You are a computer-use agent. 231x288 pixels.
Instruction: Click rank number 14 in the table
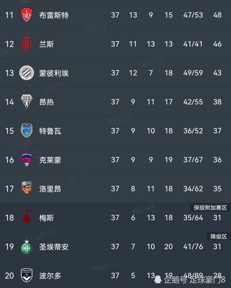pos(9,102)
